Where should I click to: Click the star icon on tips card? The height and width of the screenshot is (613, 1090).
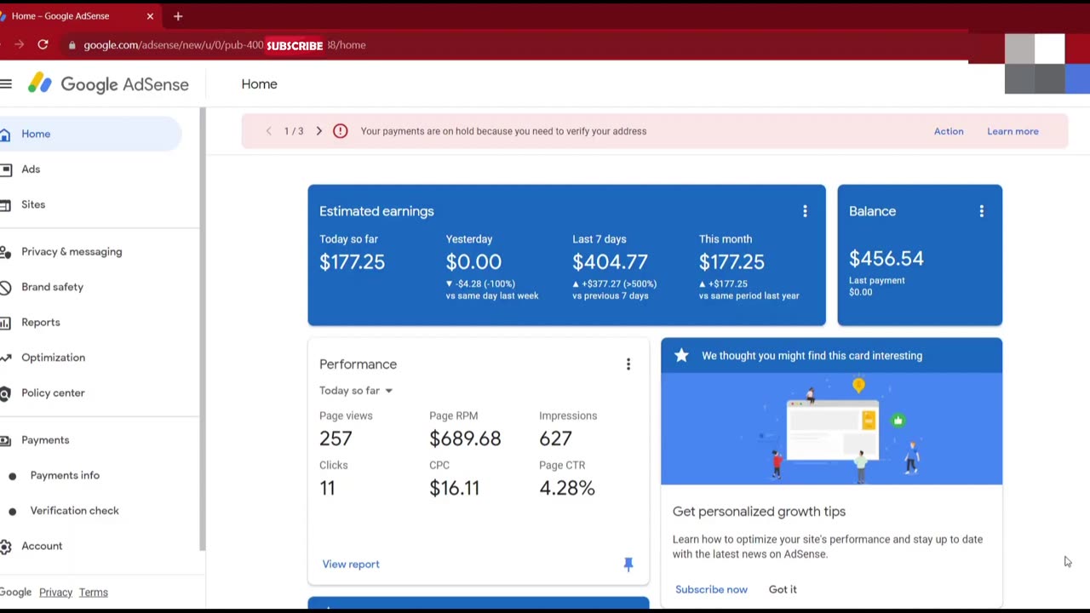(x=681, y=355)
